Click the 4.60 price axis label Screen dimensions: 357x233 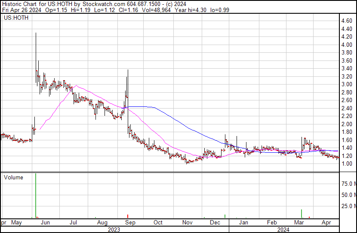point(346,21)
